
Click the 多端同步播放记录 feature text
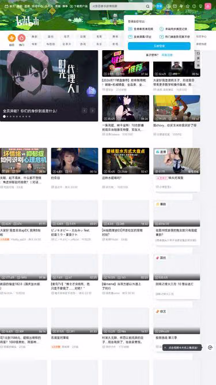click(x=176, y=29)
